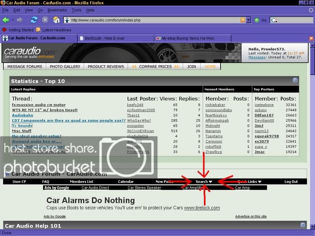Go to PRODUCT REVIEWS
The image size is (315, 236).
[106, 66]
